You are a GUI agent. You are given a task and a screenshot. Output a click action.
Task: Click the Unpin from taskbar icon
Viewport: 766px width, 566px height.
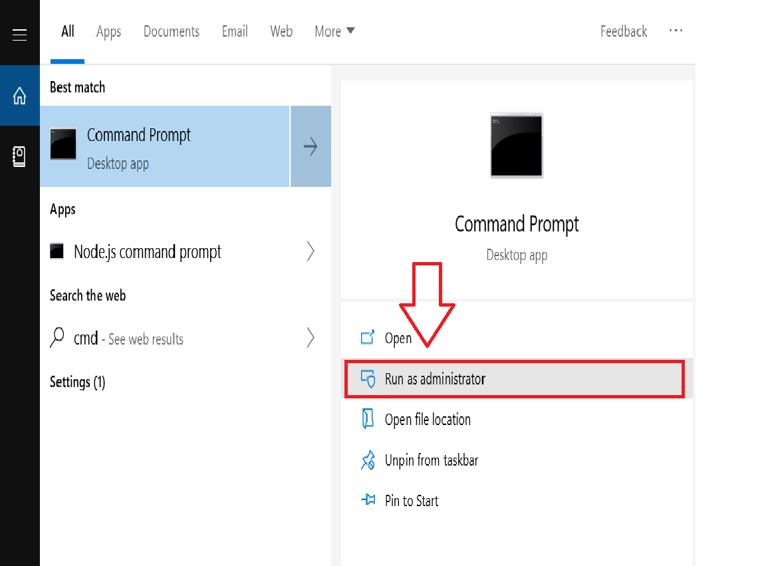click(368, 460)
